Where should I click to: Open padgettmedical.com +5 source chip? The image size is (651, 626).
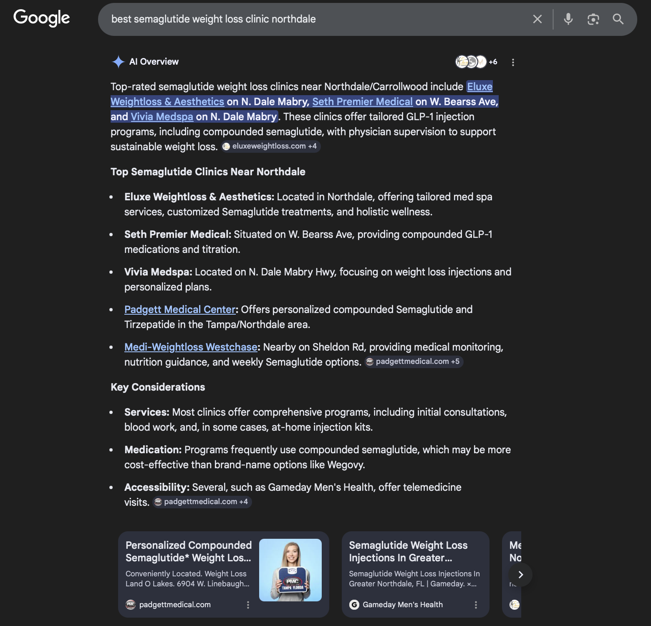(x=414, y=361)
